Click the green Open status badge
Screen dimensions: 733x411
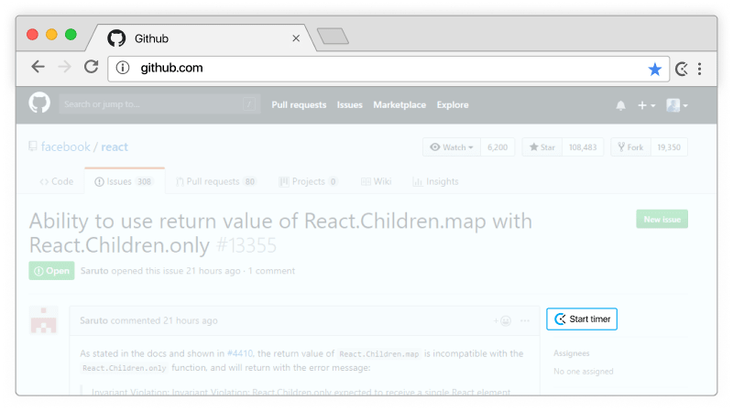pyautogui.click(x=51, y=271)
